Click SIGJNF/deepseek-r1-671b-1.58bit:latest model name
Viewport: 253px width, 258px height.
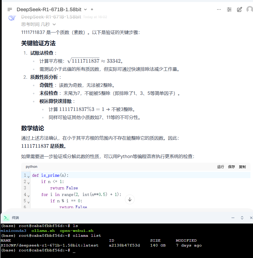(49, 245)
